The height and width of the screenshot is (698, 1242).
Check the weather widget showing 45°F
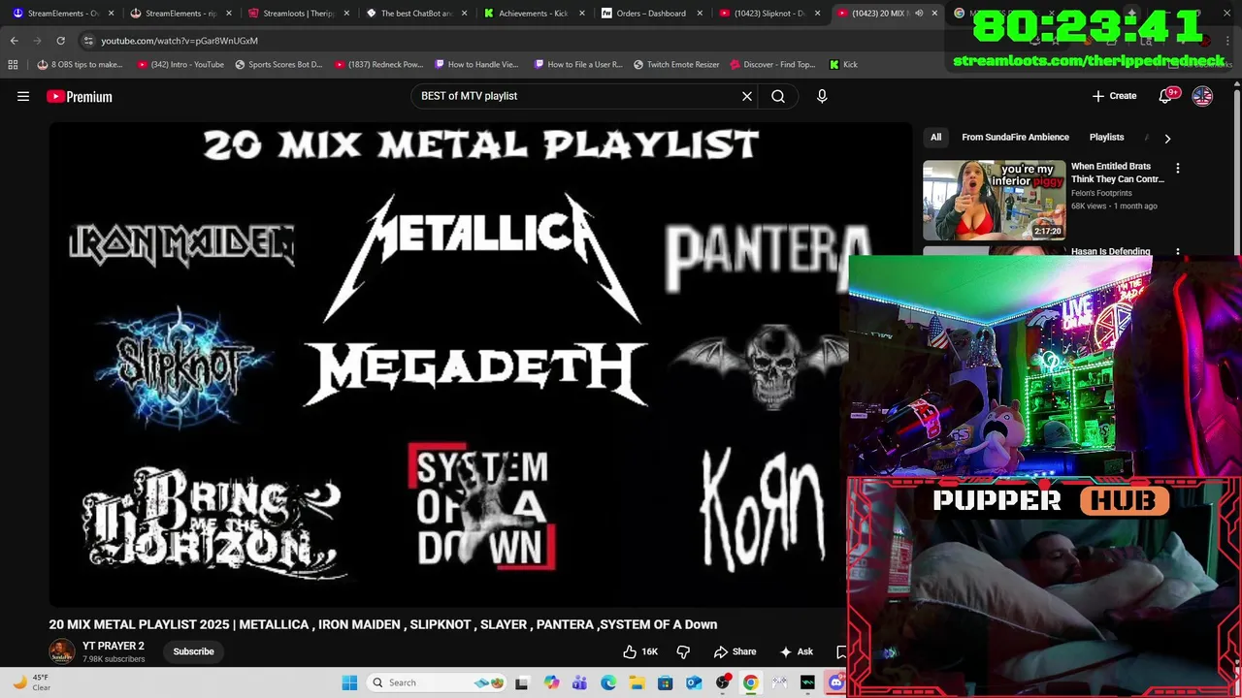click(x=31, y=682)
